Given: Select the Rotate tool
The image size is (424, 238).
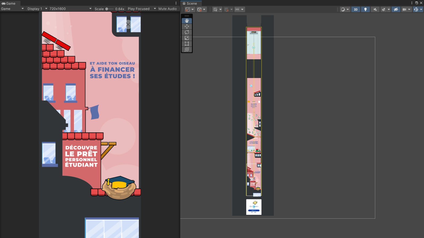Looking at the screenshot, I should tap(187, 32).
